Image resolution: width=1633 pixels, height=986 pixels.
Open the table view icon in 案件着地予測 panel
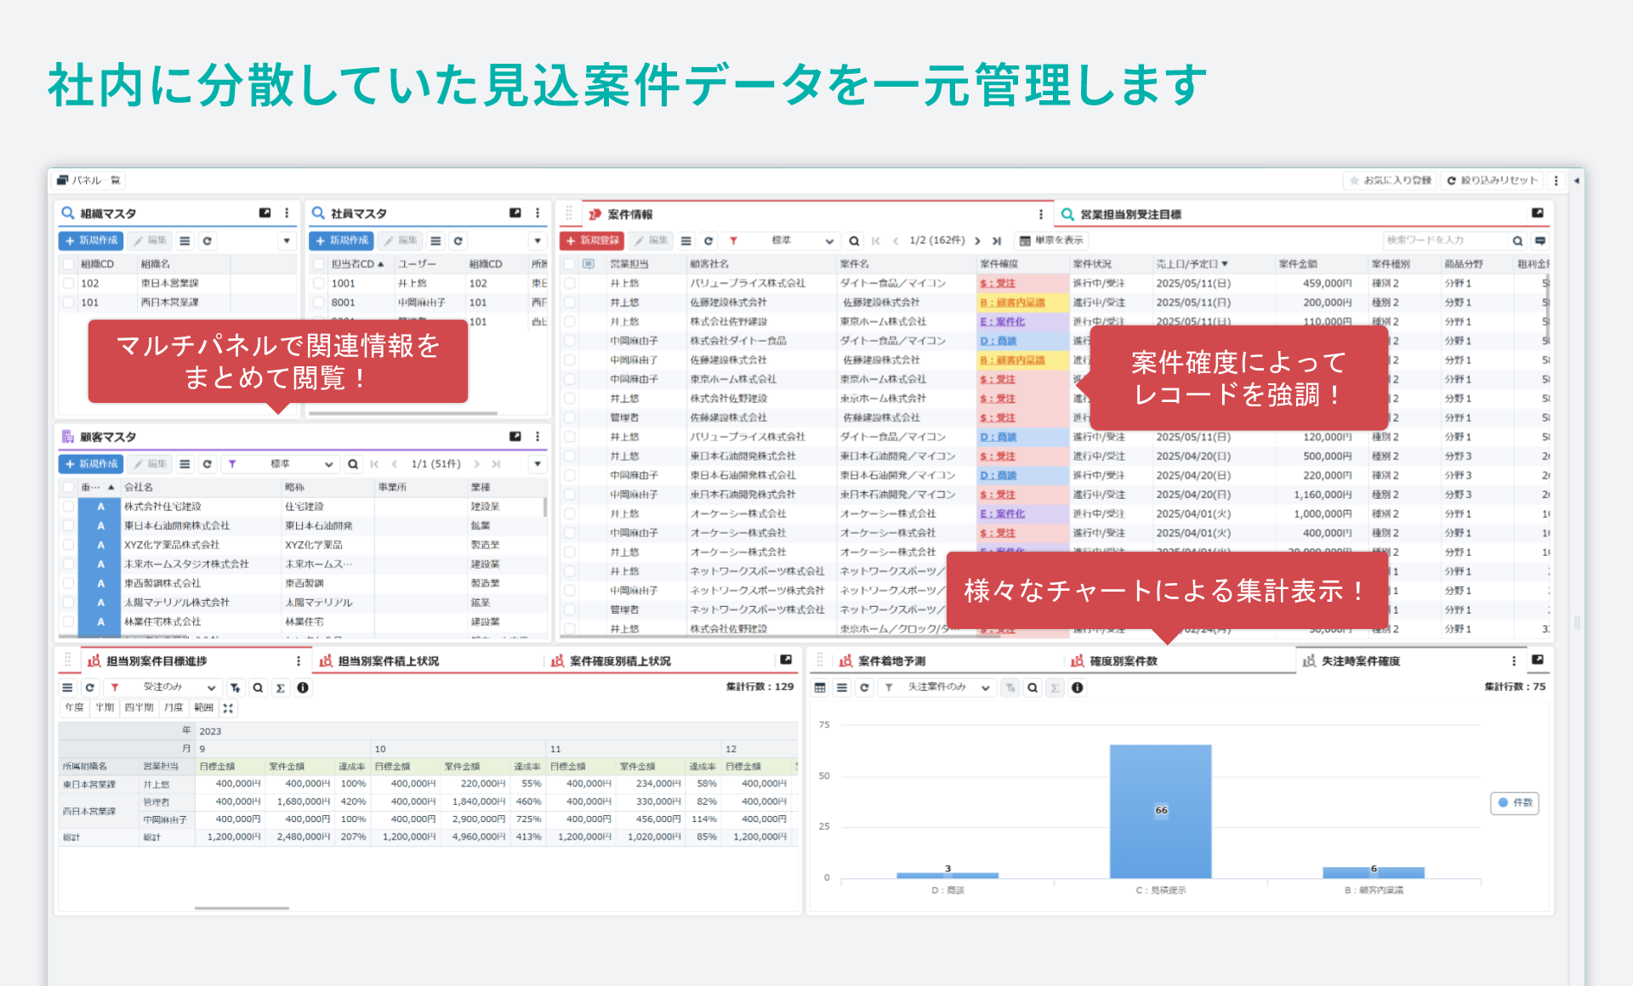[x=821, y=688]
